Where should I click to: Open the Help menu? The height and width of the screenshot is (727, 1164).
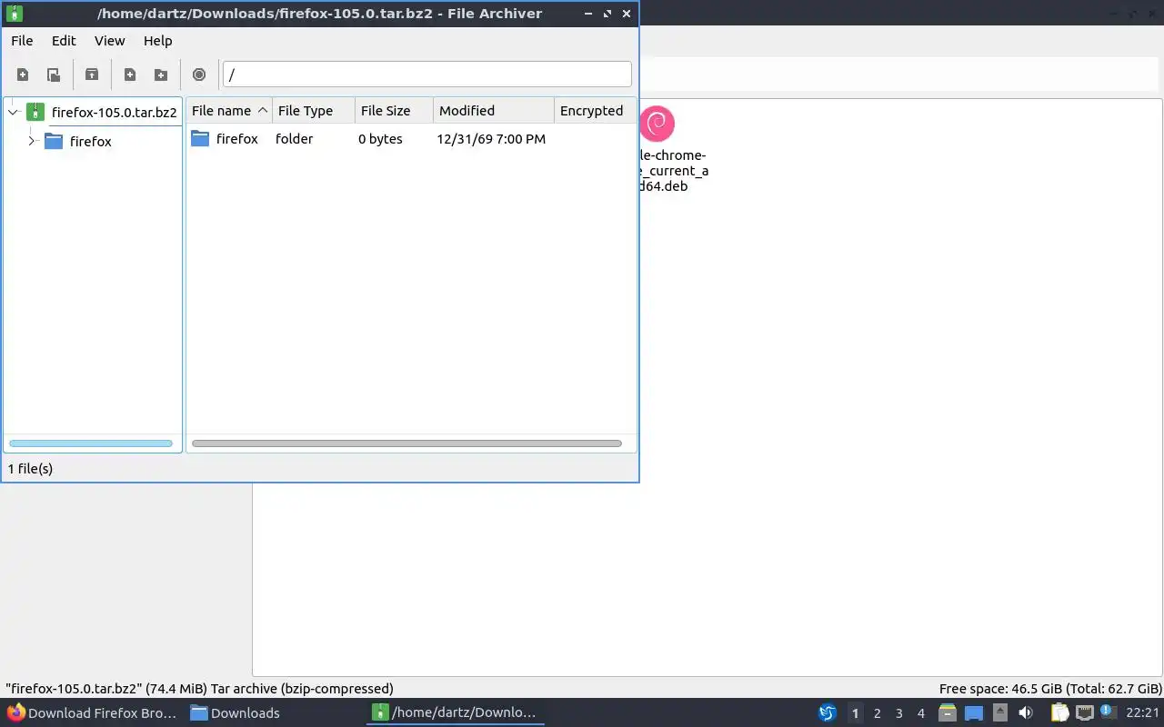point(157,41)
